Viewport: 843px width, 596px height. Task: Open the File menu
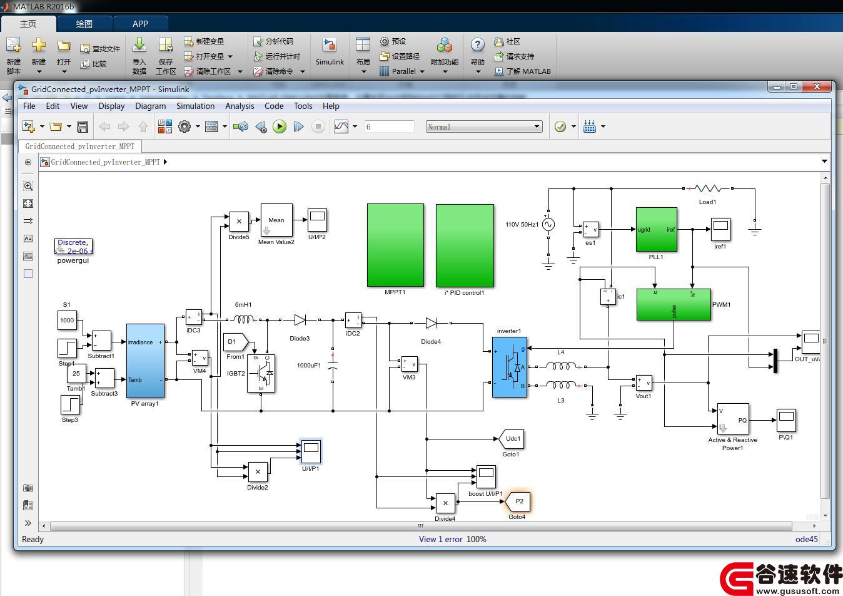click(29, 106)
